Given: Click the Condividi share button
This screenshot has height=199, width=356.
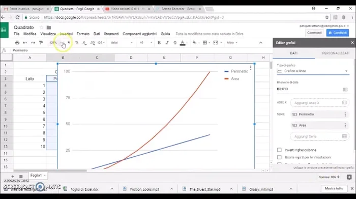Looking at the screenshot, I should pyautogui.click(x=338, y=33).
